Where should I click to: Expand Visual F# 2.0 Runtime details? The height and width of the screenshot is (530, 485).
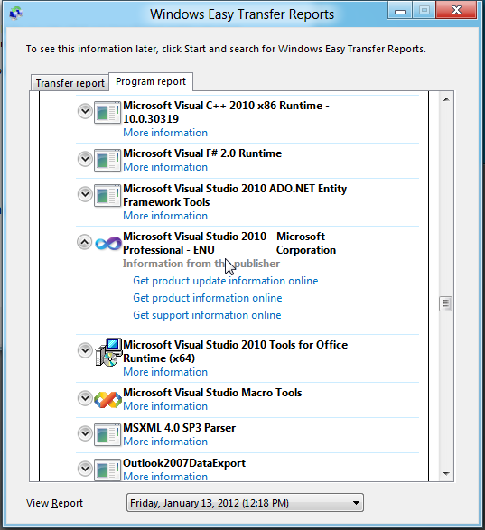coord(85,159)
